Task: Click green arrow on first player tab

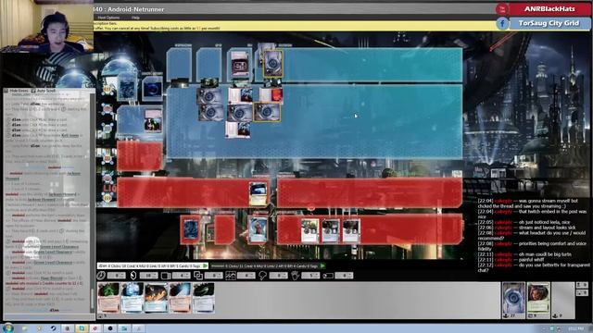Action: pyautogui.click(x=205, y=265)
